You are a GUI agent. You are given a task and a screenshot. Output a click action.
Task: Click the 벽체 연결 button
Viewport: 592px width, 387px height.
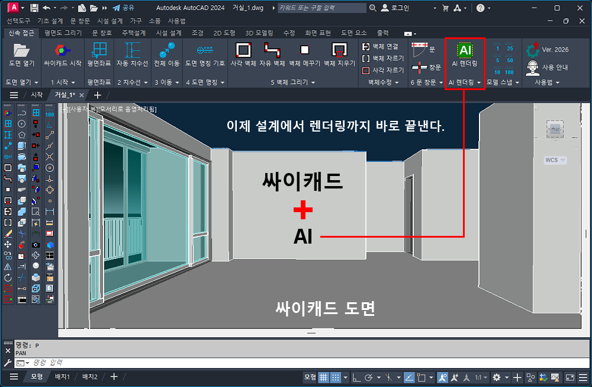tap(381, 46)
